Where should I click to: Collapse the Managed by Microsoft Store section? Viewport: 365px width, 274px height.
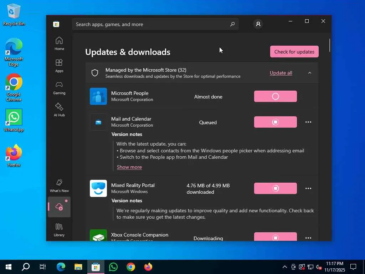tap(310, 73)
